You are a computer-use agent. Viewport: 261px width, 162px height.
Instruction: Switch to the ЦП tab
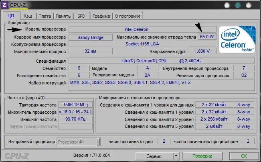pyautogui.click(x=11, y=16)
